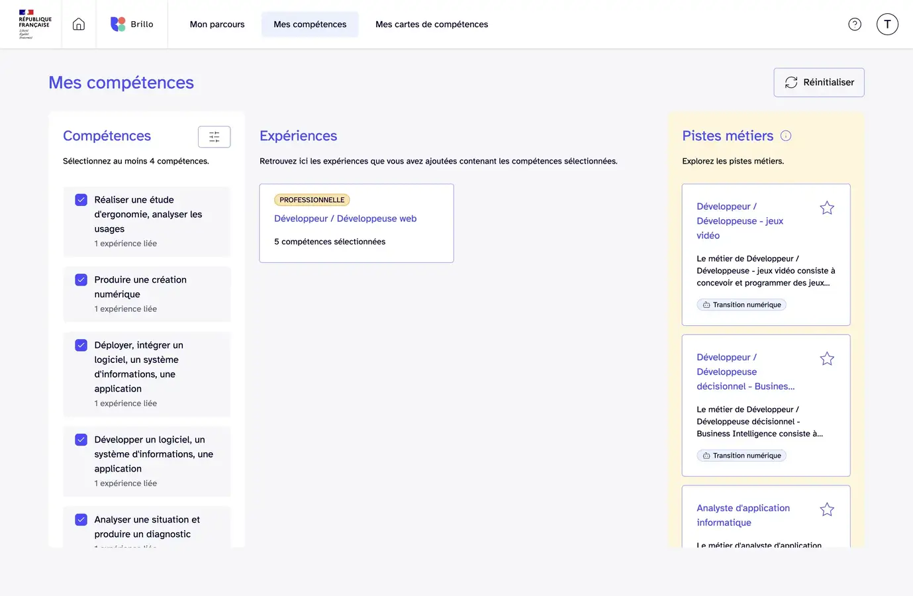Open Développeur / Développeuse - jeux vidéo link
Screen dimensions: 913x596
(740, 221)
